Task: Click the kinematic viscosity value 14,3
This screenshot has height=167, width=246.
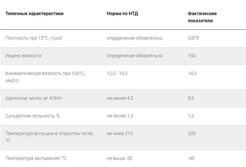Action: 192,73
